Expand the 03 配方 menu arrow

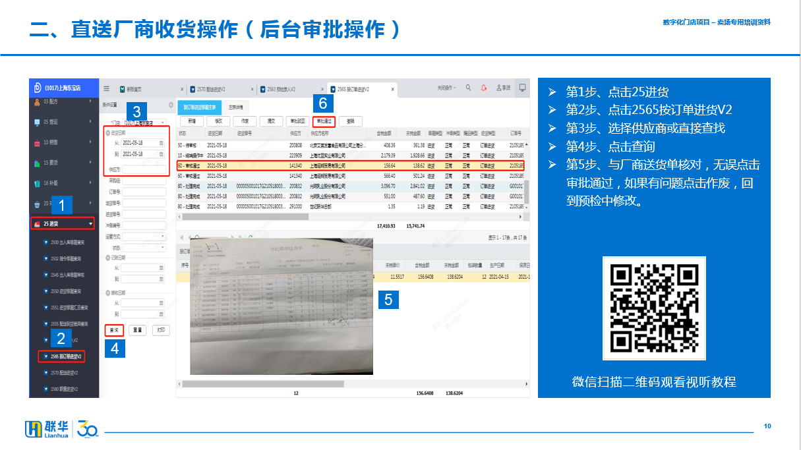coord(90,102)
